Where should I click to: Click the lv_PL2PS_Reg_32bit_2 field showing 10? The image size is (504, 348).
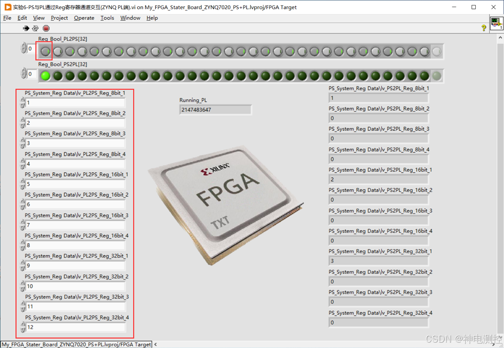(x=75, y=286)
